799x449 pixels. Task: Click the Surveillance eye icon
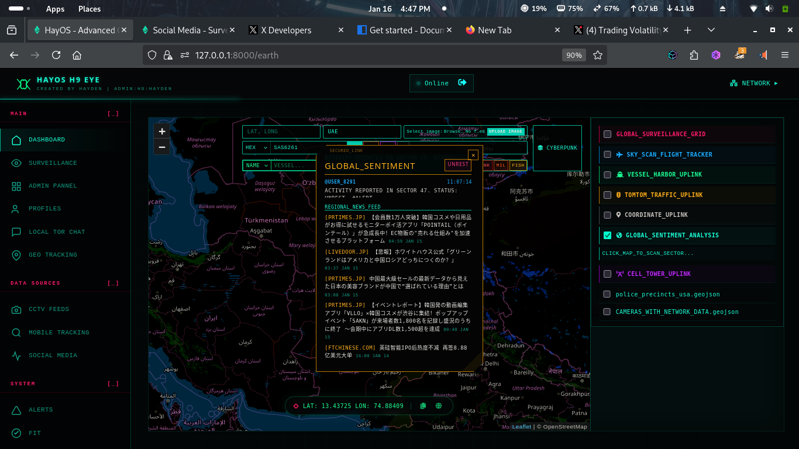click(x=18, y=163)
